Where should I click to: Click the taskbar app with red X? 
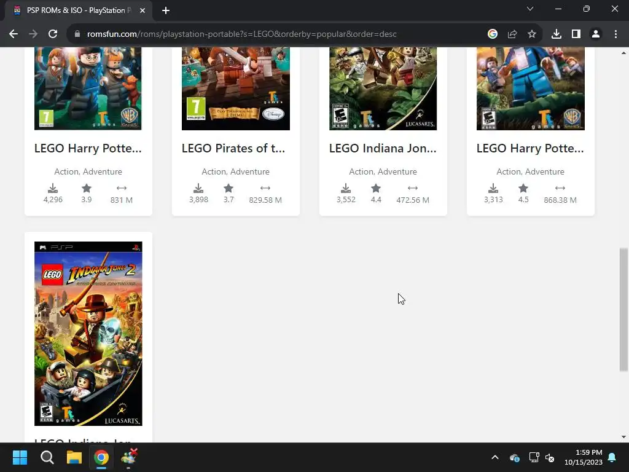[x=129, y=457]
